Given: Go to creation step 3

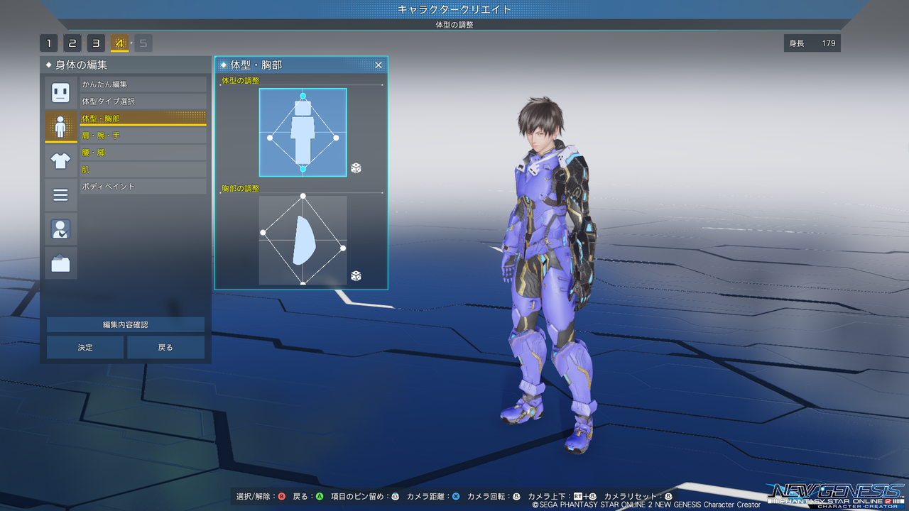Looking at the screenshot, I should [96, 43].
